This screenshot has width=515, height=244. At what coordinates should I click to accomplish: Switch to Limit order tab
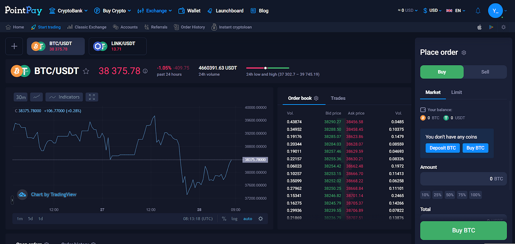(x=457, y=92)
